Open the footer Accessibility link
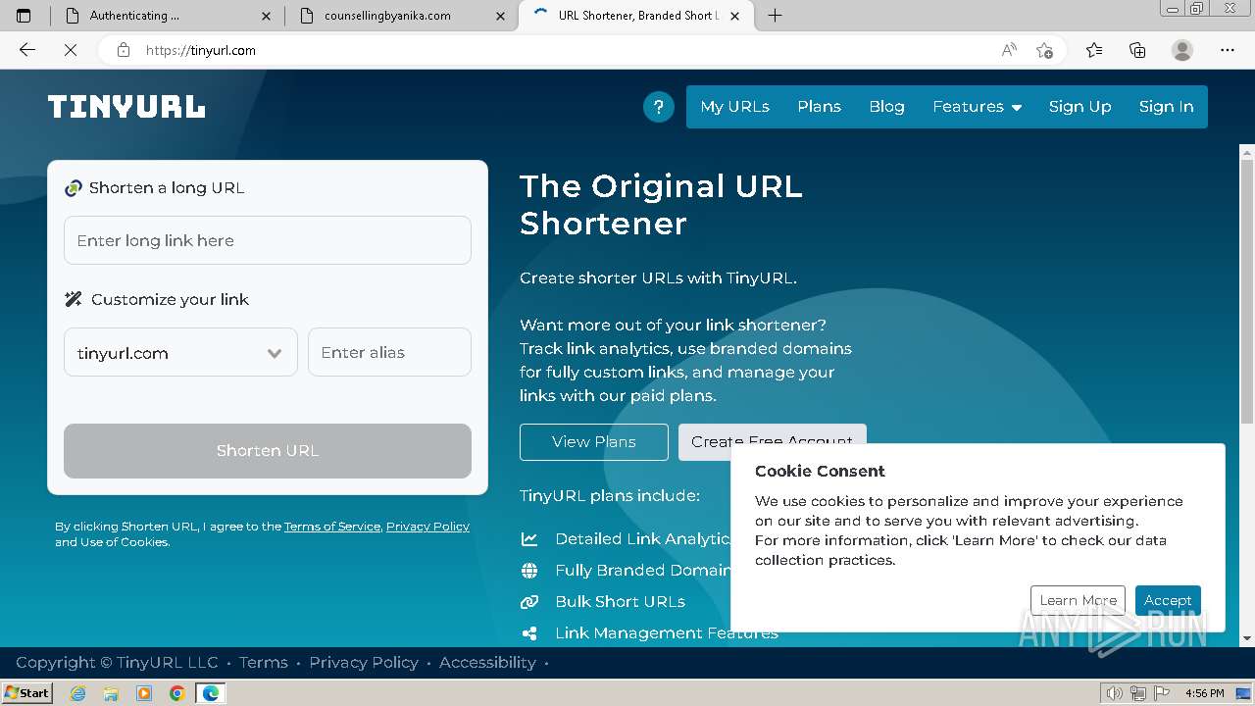 point(487,663)
